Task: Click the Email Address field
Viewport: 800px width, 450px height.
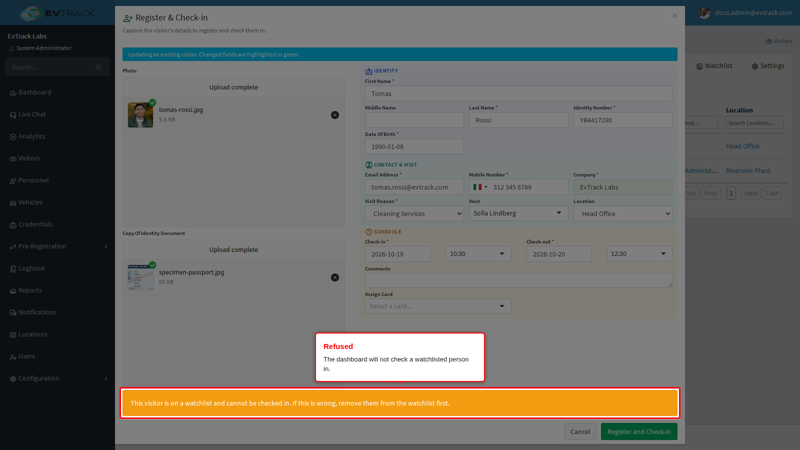Action: (414, 187)
